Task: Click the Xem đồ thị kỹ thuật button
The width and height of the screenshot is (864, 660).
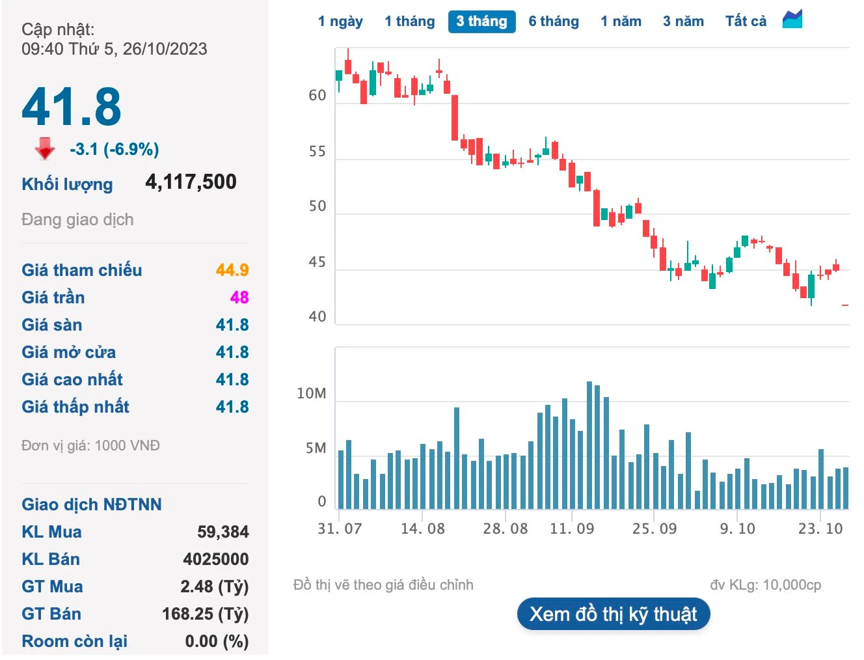Action: pyautogui.click(x=613, y=614)
